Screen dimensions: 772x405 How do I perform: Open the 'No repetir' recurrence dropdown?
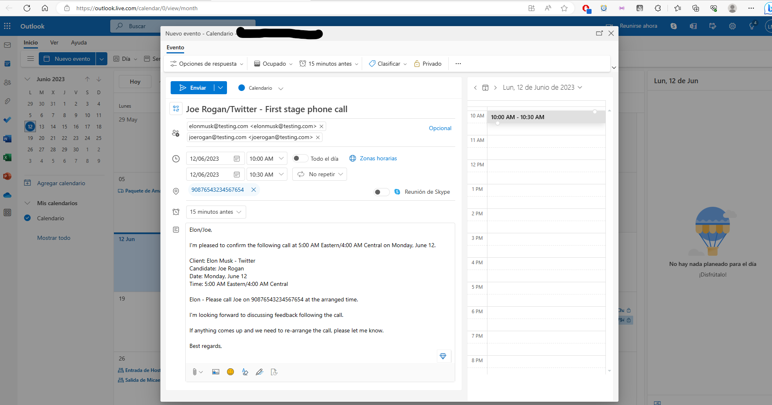click(x=320, y=174)
